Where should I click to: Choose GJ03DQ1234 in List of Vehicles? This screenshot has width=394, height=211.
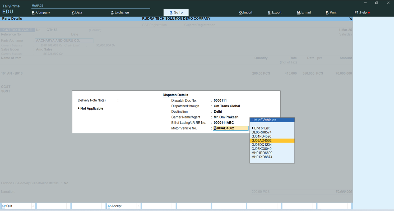tap(261, 145)
